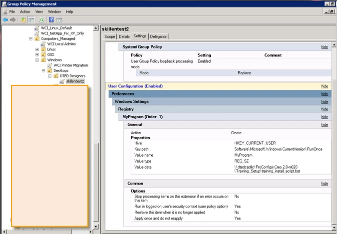
Task: Open the Help question mark icon
Action: tap(51, 20)
